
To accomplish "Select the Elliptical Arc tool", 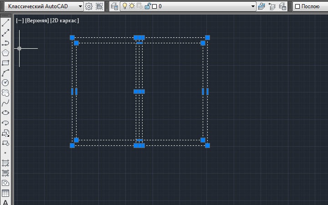I will pos(5,123).
